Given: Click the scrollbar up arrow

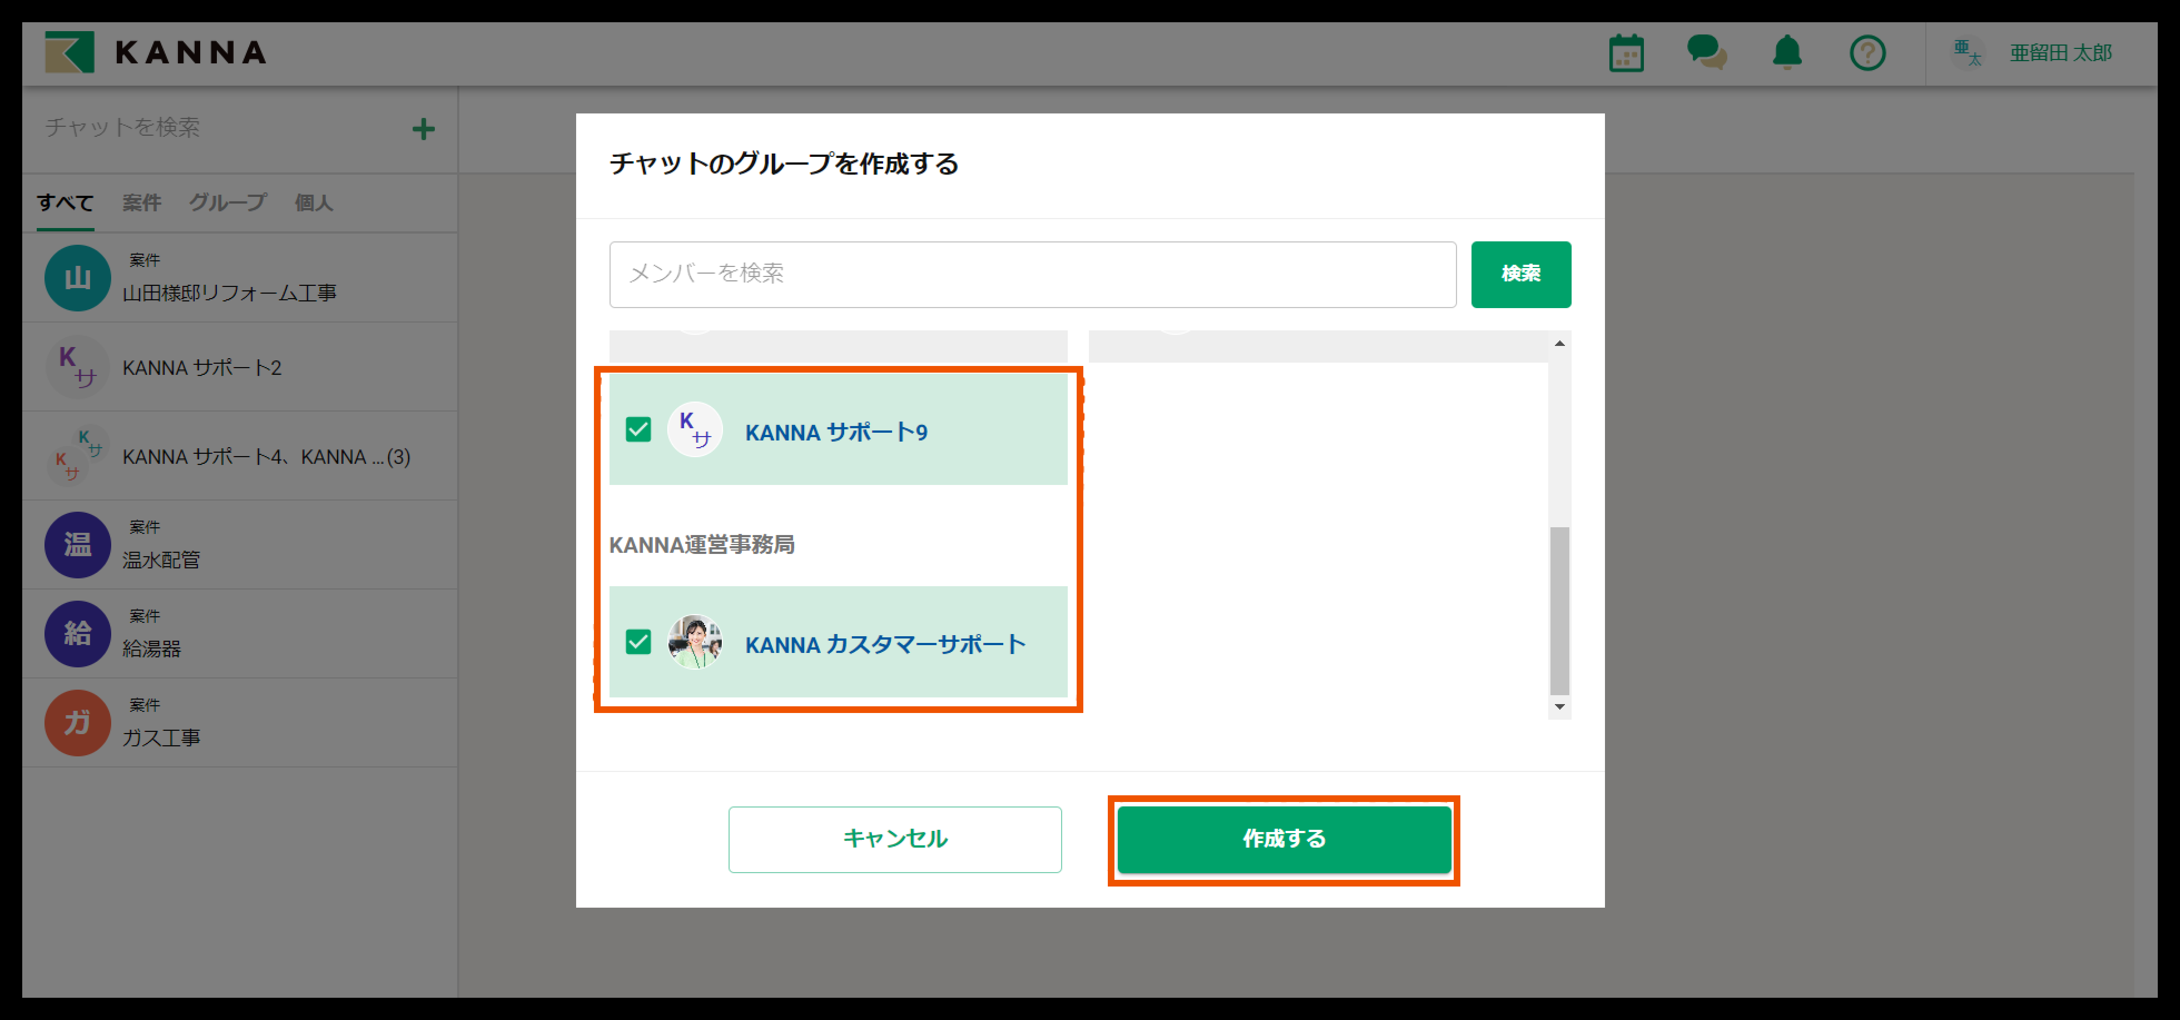Looking at the screenshot, I should pos(1559,343).
